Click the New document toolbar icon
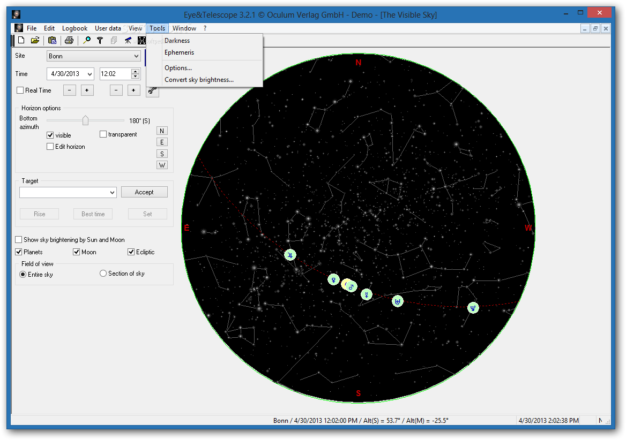 click(x=21, y=40)
